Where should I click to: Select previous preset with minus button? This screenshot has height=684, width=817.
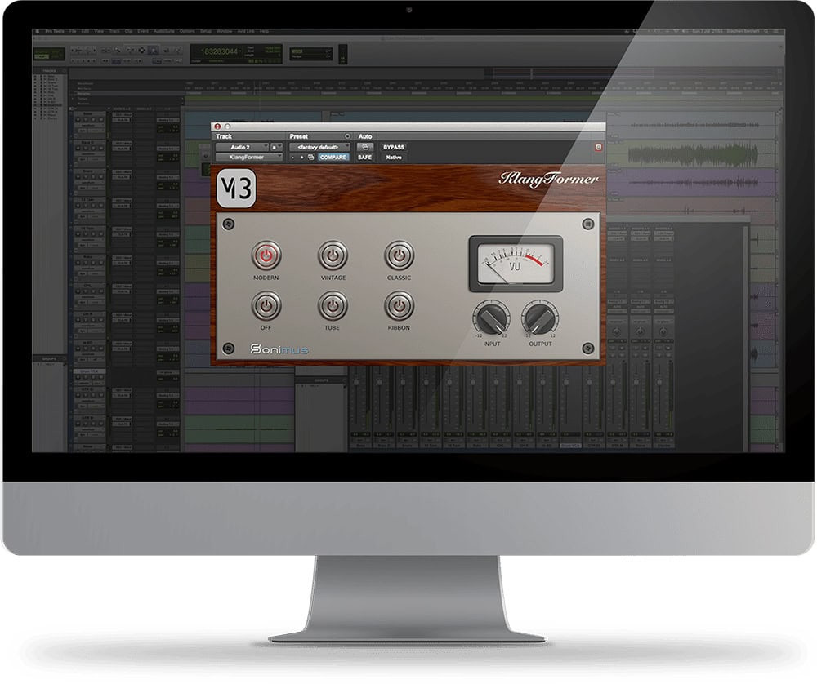pyautogui.click(x=292, y=158)
